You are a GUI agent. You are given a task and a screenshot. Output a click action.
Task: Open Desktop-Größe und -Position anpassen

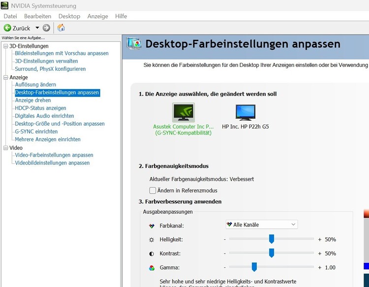[60, 124]
